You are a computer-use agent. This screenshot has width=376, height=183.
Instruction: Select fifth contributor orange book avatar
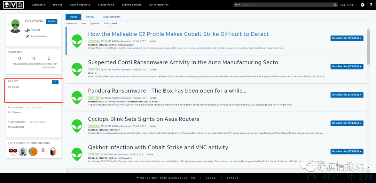(53, 152)
